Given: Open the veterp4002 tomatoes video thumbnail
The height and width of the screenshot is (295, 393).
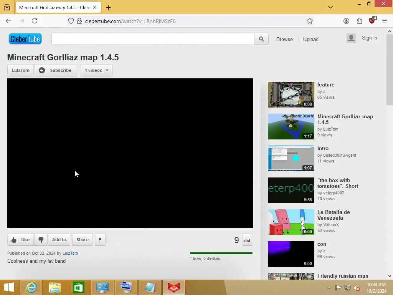Looking at the screenshot, I should (291, 190).
